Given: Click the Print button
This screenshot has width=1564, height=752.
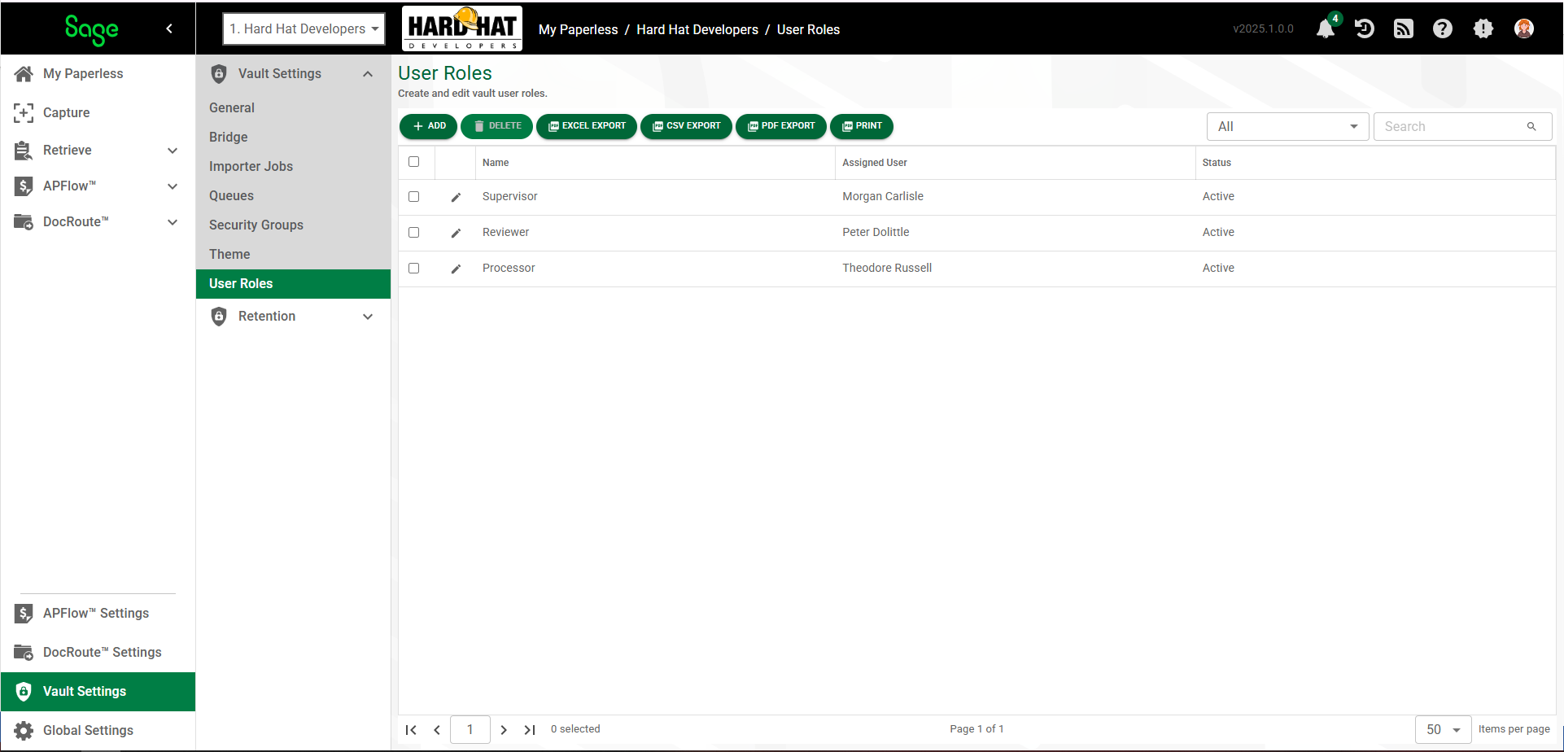Looking at the screenshot, I should (x=862, y=126).
